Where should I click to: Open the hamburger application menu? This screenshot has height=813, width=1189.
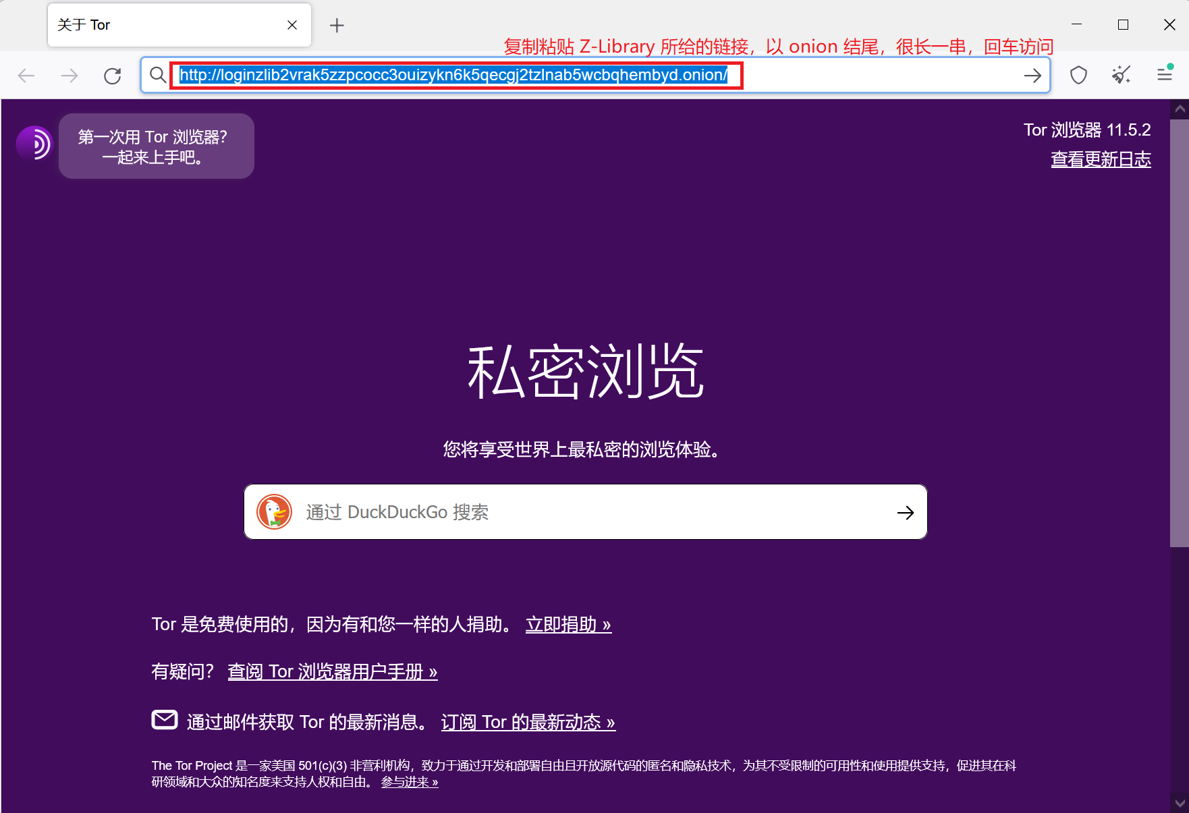pos(1164,74)
